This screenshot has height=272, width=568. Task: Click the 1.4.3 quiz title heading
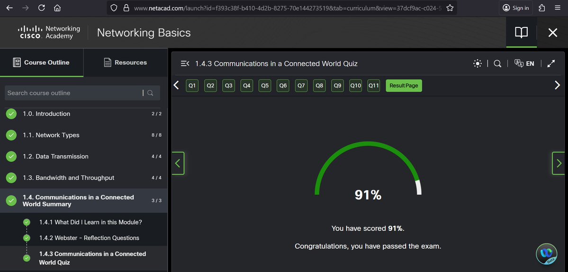point(276,64)
